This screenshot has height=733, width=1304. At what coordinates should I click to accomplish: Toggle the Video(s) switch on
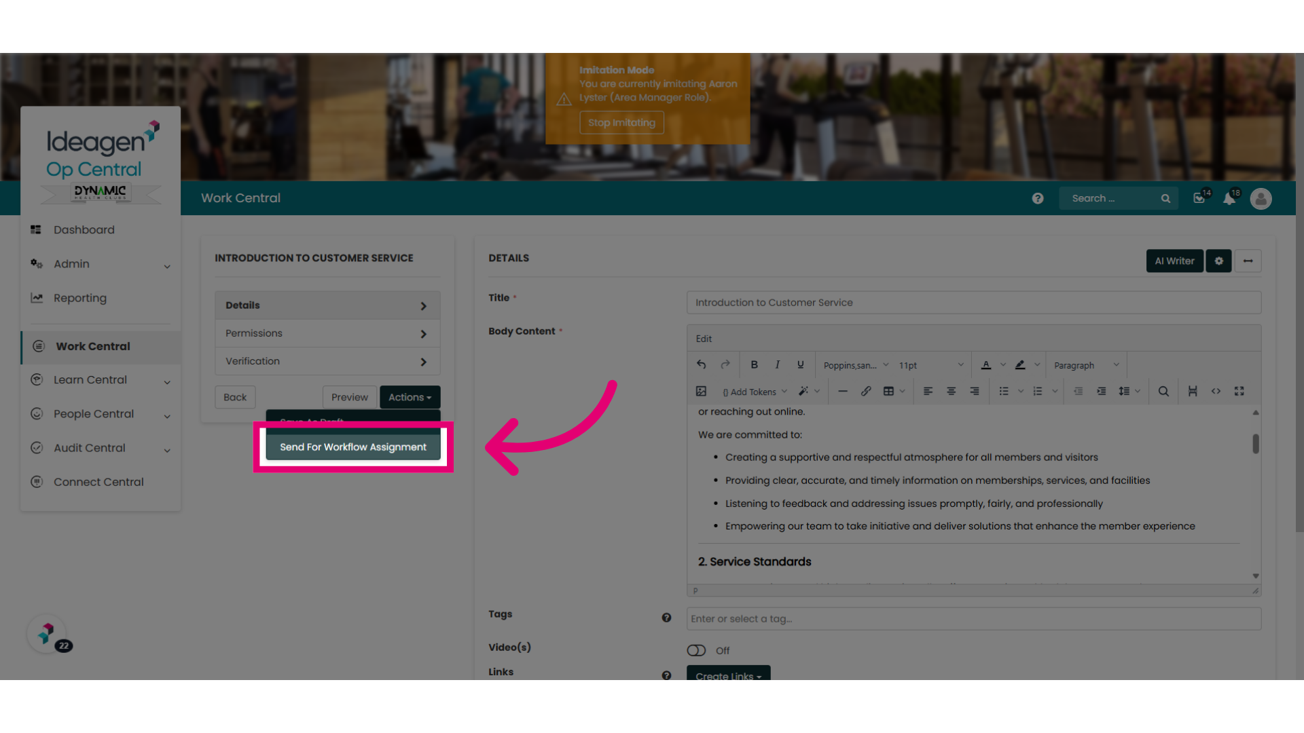pos(696,650)
